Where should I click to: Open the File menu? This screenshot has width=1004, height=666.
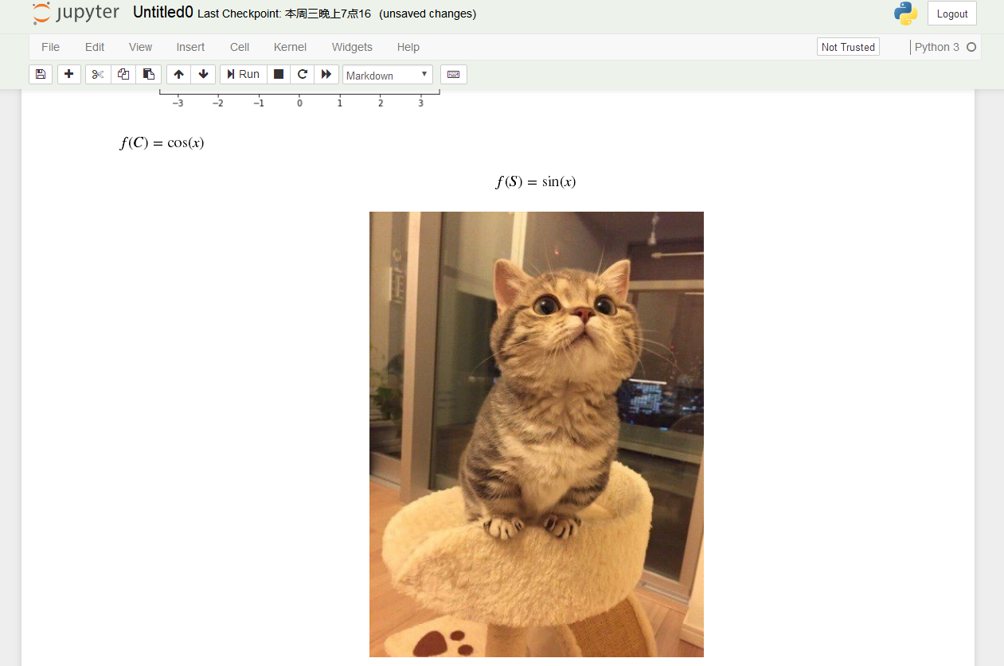coord(50,47)
